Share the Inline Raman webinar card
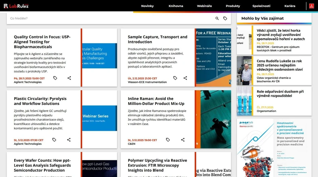 coord(183,140)
